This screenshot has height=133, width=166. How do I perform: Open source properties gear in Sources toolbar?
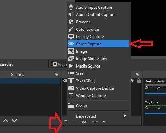coord(84,122)
